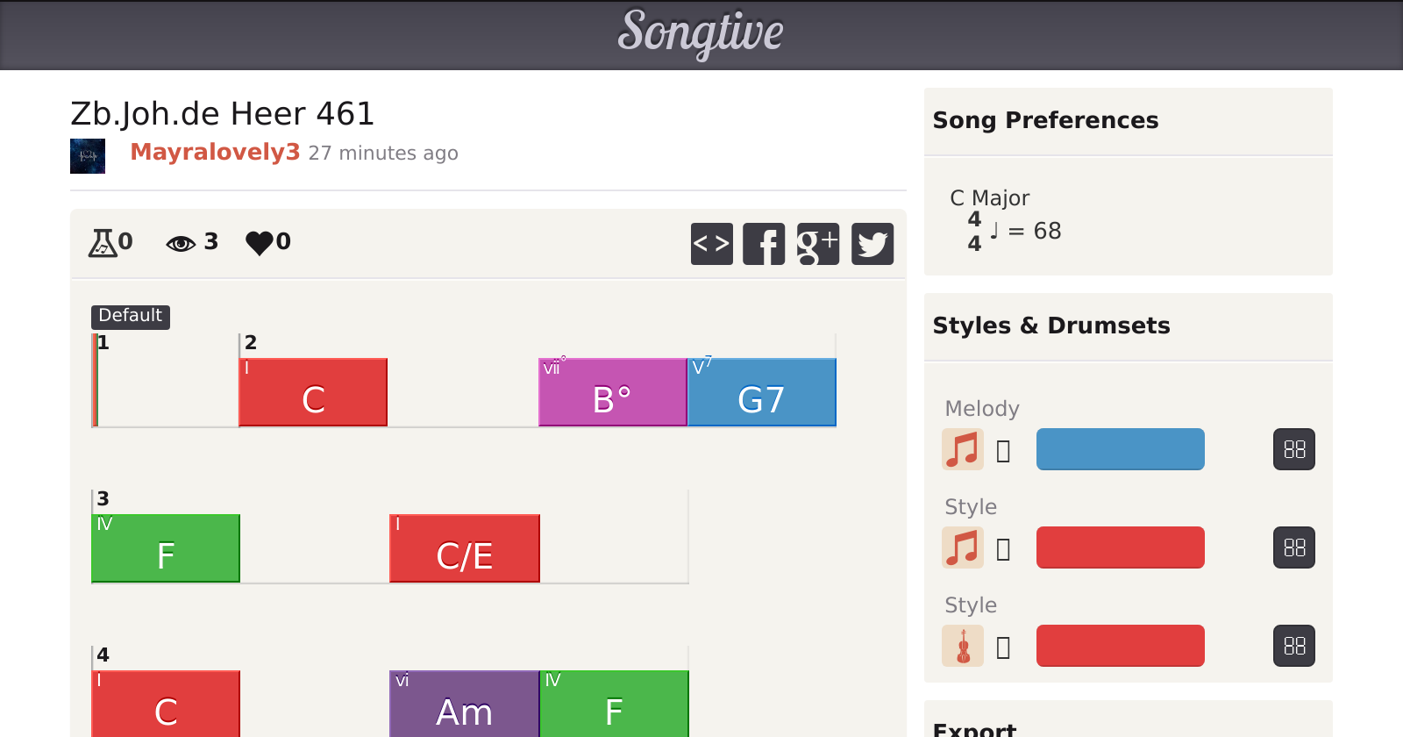Click the violin instrument icon

(x=963, y=646)
